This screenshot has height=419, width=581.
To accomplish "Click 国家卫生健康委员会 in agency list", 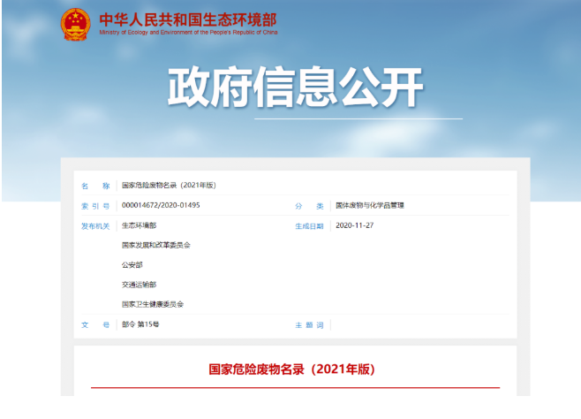I will click(x=152, y=304).
